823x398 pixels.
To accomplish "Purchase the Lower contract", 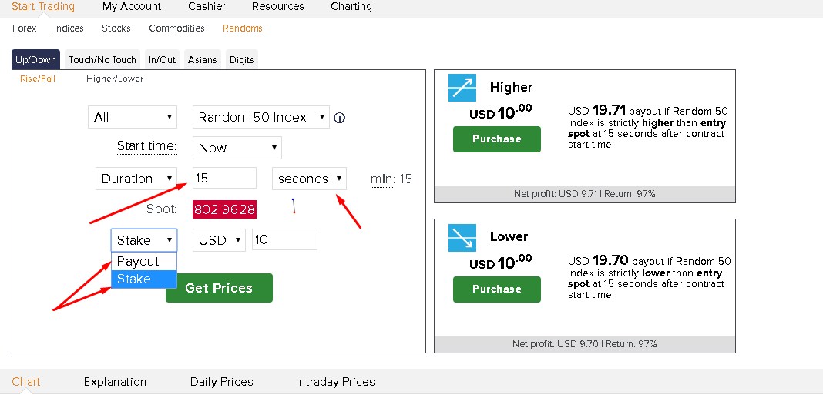I will click(496, 289).
